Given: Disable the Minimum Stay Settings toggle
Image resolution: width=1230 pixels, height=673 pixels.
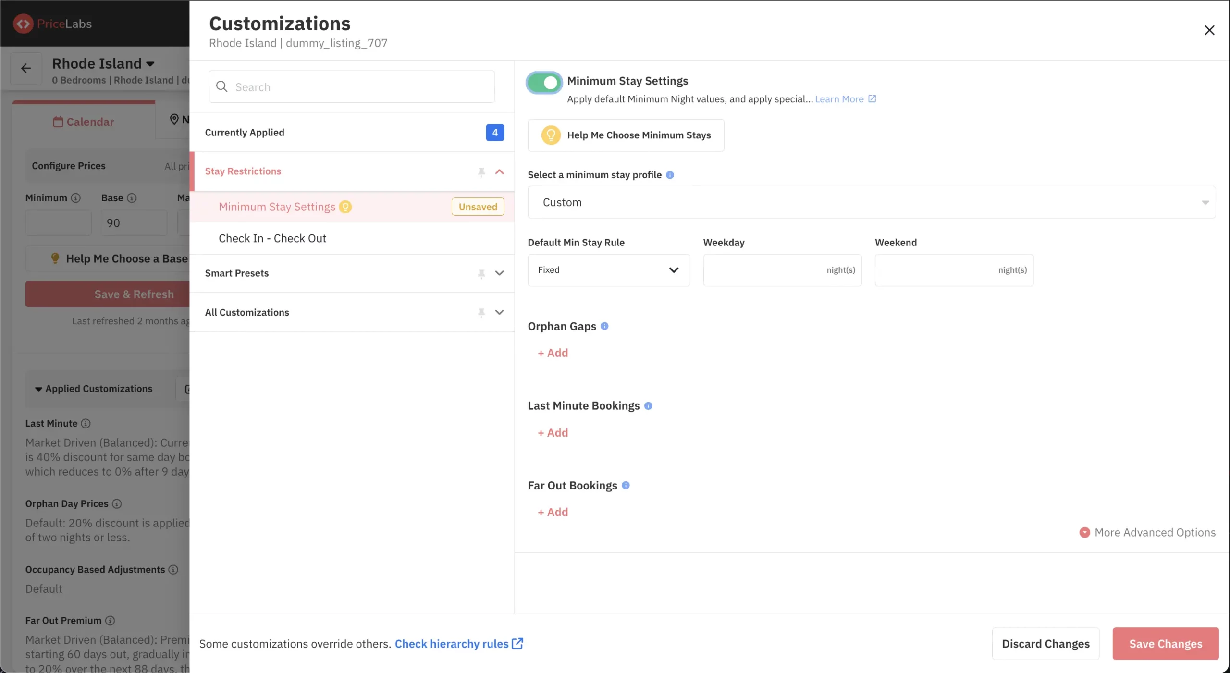Looking at the screenshot, I should [x=544, y=83].
